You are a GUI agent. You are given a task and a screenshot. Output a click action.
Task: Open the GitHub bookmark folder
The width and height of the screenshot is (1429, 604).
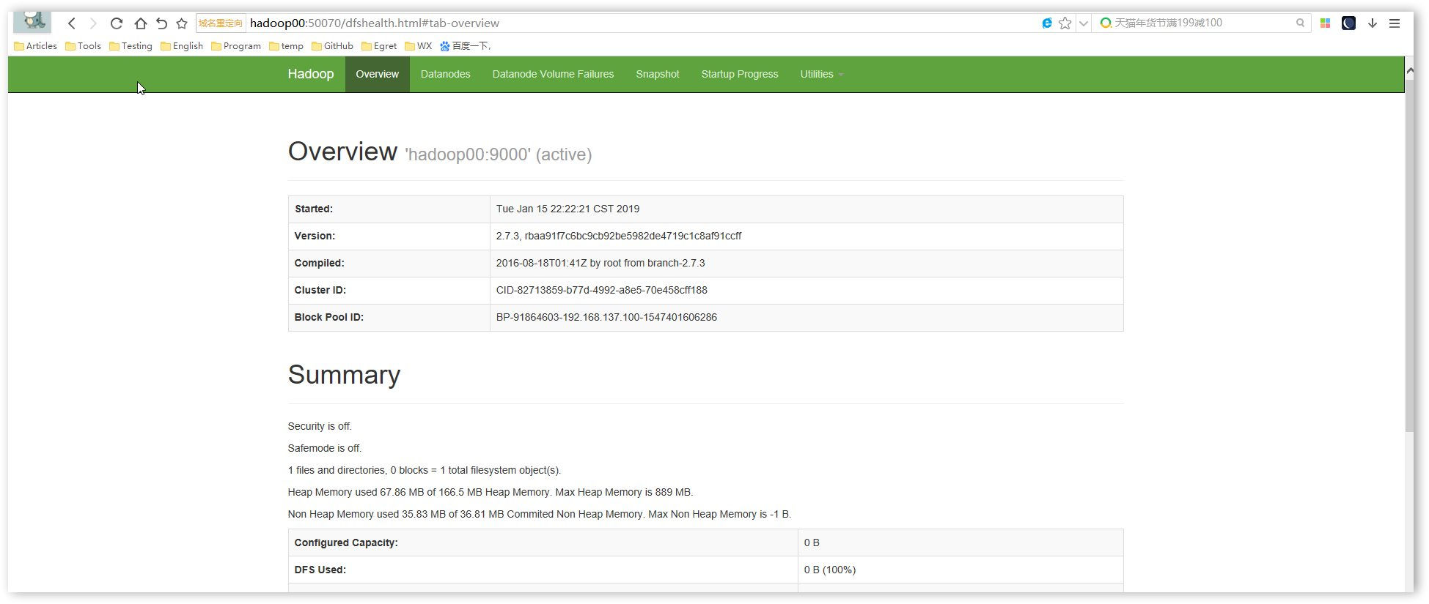[x=332, y=45]
